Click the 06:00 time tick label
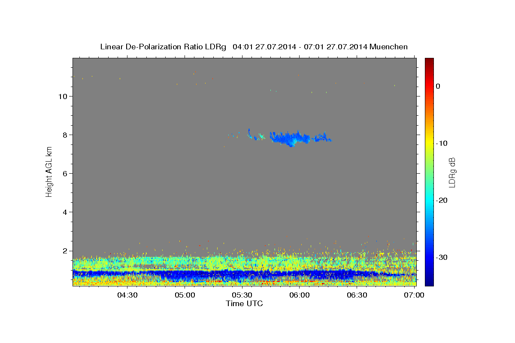515x343 pixels. click(300, 295)
